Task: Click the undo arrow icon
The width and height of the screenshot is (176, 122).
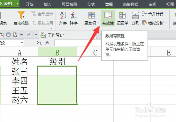Action: tap(22, 35)
